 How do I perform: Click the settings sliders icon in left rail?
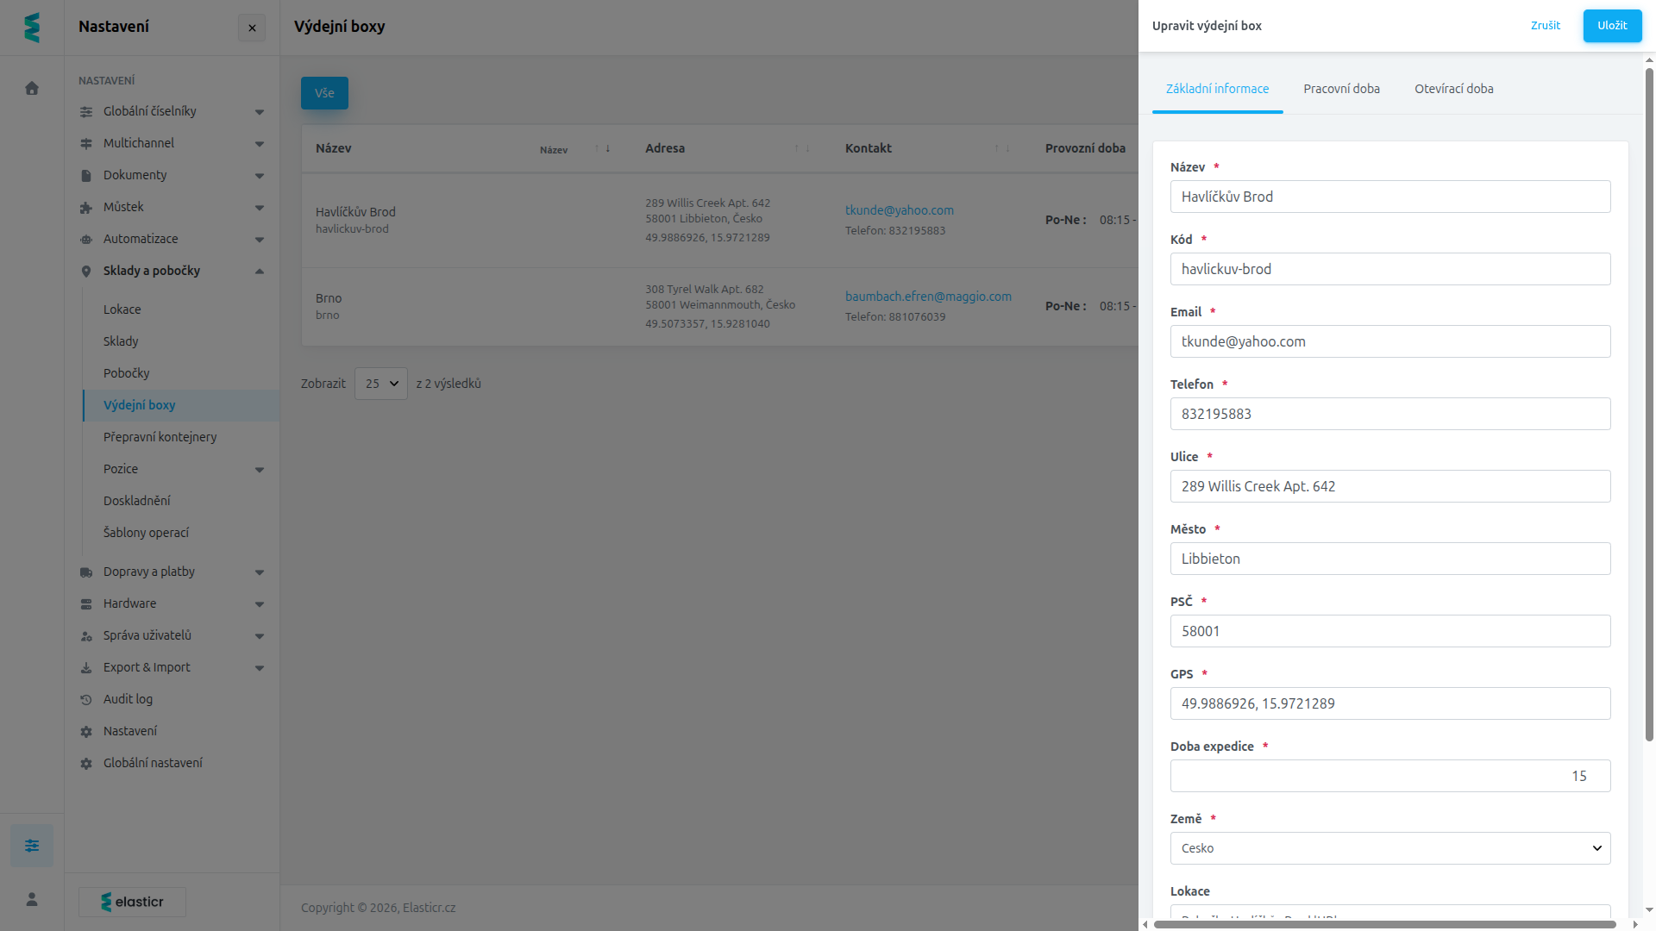32,846
